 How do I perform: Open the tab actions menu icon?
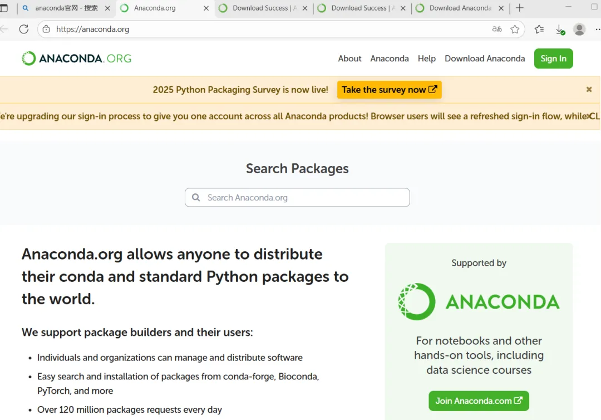[4, 8]
